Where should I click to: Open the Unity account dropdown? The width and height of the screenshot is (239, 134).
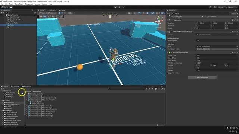[x=4, y=7]
